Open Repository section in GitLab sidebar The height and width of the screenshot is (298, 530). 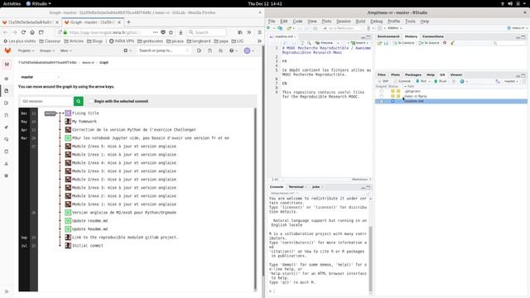coord(7,90)
